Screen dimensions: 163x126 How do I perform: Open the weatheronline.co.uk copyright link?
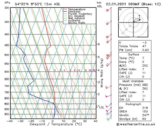pyautogui.click(x=136, y=124)
